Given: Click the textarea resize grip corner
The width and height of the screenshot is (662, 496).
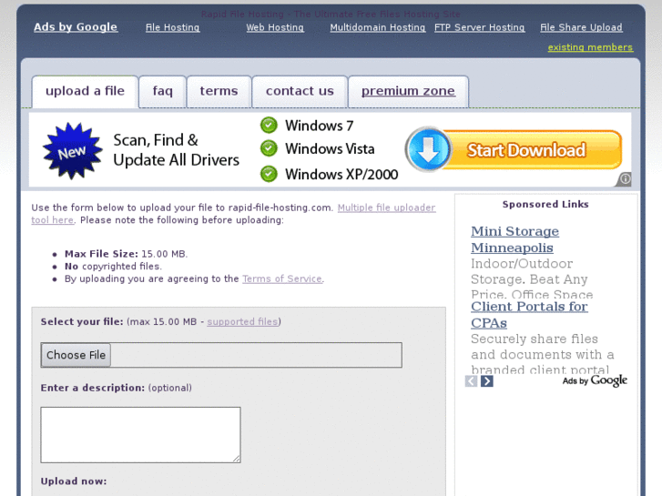Looking at the screenshot, I should click(237, 459).
